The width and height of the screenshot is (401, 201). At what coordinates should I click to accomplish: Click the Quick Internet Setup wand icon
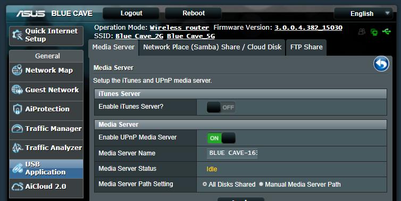click(x=18, y=35)
